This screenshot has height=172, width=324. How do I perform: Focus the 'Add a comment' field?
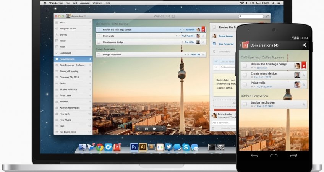(224, 123)
